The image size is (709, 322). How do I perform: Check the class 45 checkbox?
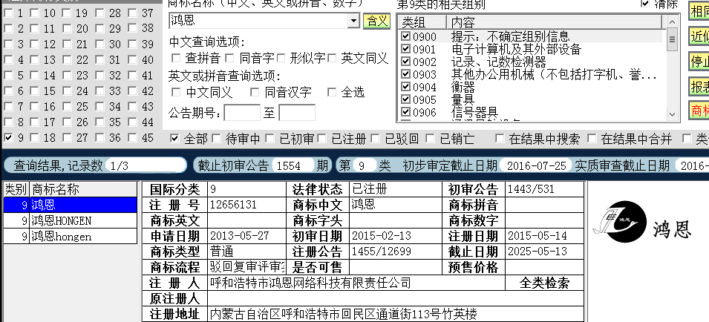point(132,138)
